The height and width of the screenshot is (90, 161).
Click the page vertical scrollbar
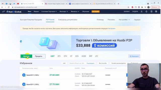[160, 20]
